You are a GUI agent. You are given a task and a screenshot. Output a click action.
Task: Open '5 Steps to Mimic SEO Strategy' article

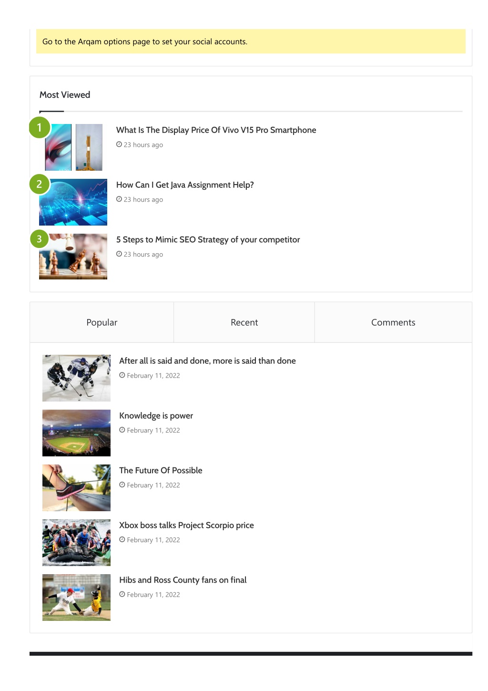point(208,240)
